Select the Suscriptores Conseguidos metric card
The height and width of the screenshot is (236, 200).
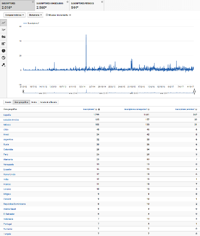click(52, 5)
